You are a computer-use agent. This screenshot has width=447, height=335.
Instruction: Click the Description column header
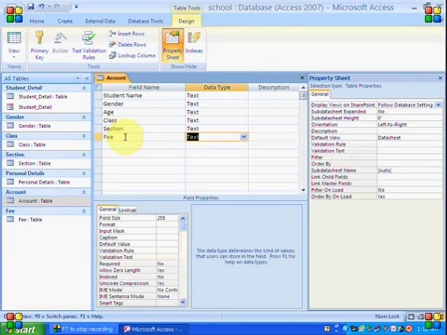tap(274, 87)
